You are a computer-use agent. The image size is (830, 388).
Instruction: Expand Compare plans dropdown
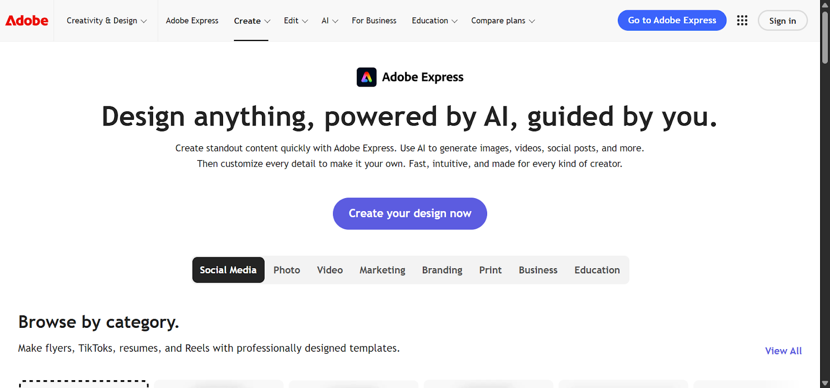click(x=503, y=21)
